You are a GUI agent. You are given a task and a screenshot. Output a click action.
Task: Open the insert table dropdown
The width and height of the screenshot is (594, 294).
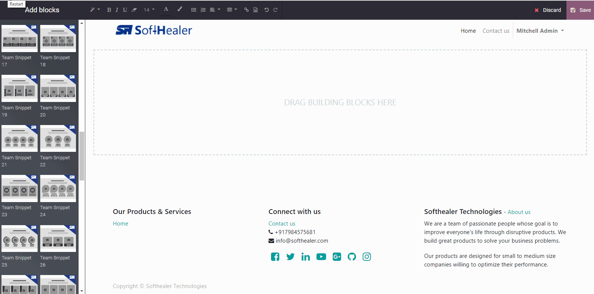232,10
